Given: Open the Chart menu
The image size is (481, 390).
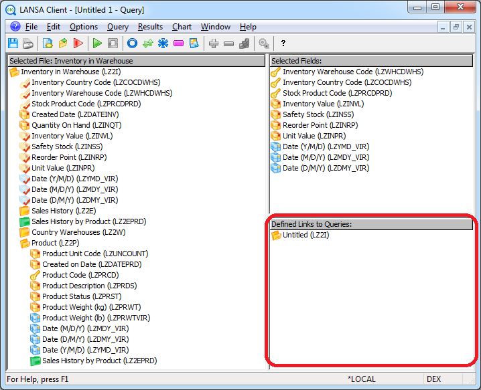Looking at the screenshot, I should tap(182, 27).
